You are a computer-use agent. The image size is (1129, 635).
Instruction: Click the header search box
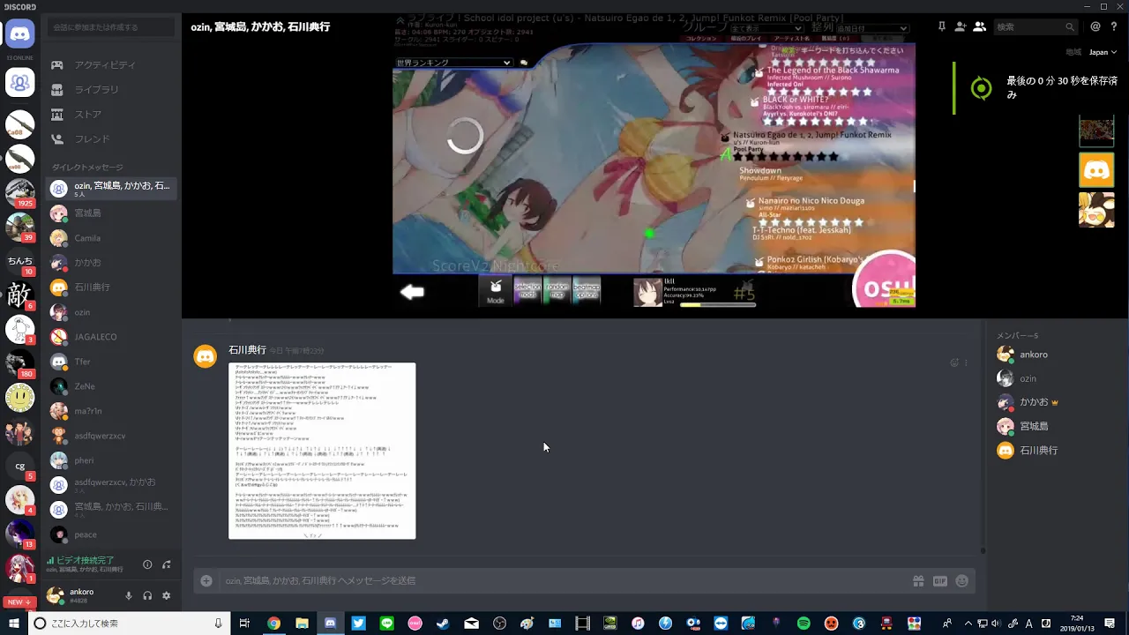[x=1036, y=27]
